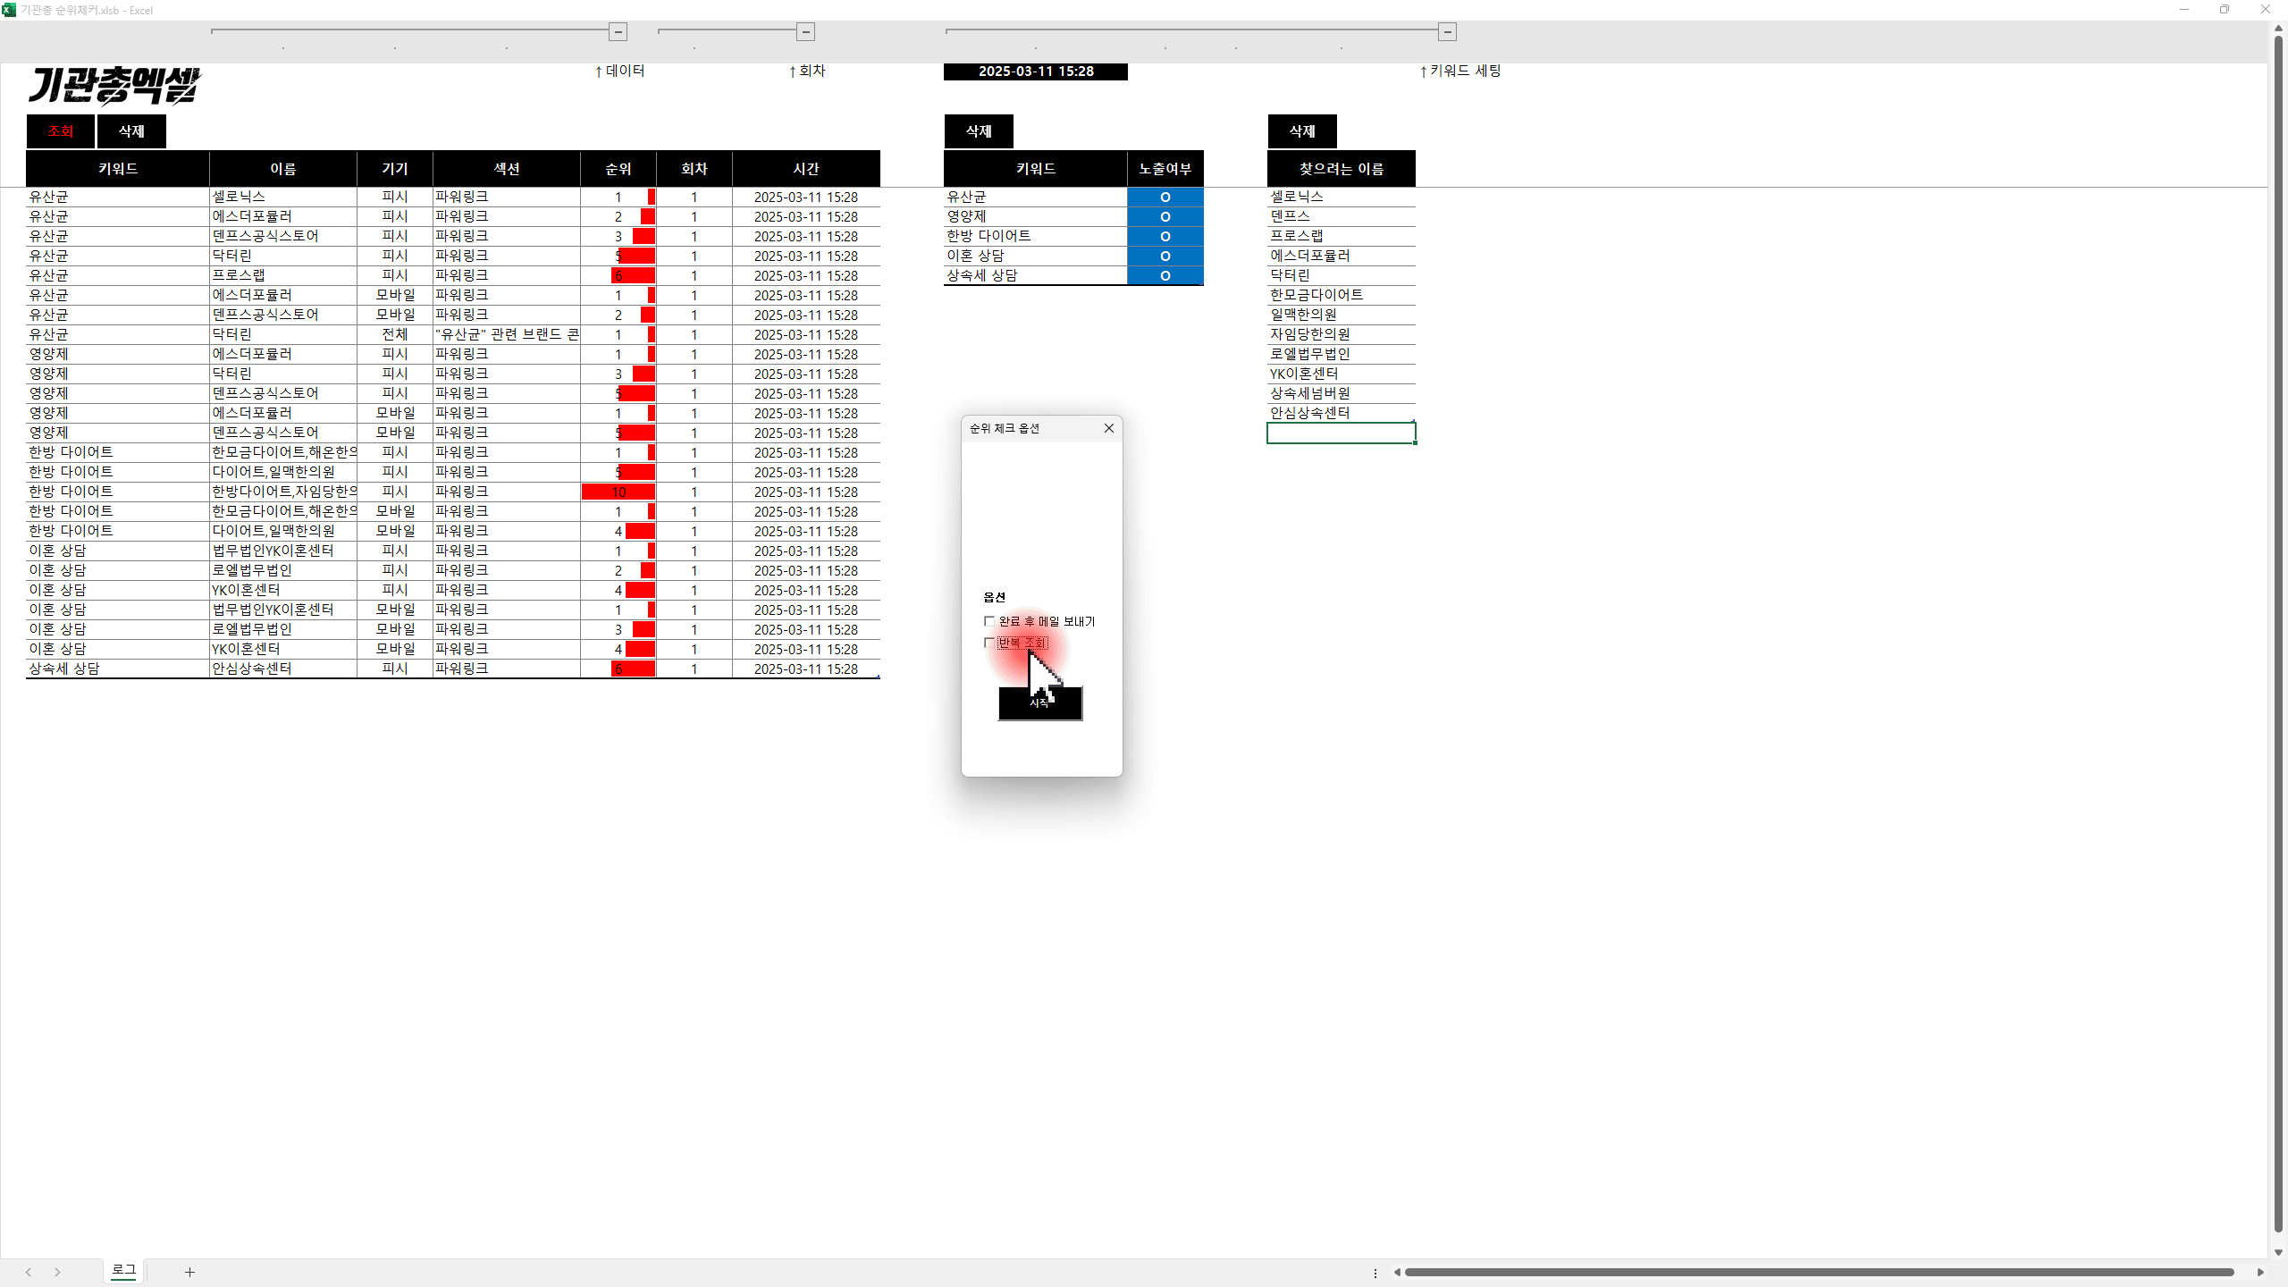
Task: Click horizontal scrollbar right arrow
Action: point(2260,1272)
